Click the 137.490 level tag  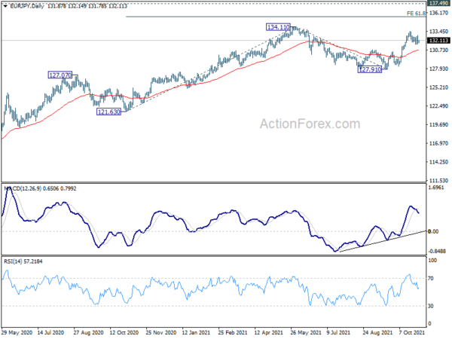(x=438, y=3)
